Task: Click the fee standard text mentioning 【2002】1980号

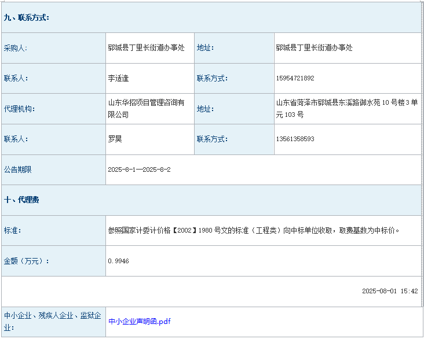Action: (254, 230)
